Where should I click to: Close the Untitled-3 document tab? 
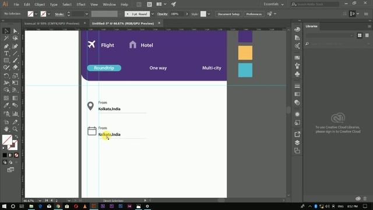[x=159, y=23]
